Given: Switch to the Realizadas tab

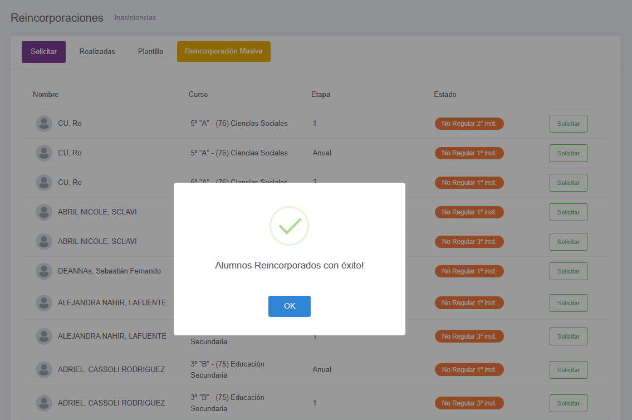Looking at the screenshot, I should click(97, 52).
